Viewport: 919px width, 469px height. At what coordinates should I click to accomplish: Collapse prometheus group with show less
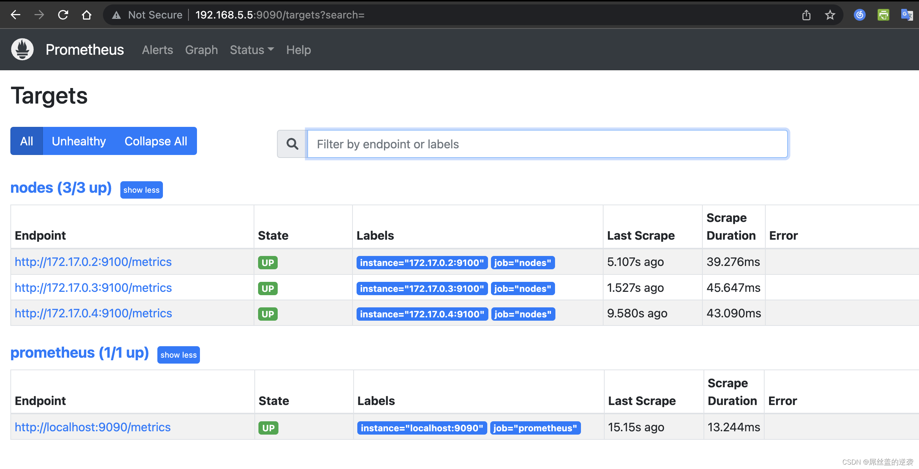[x=178, y=355]
